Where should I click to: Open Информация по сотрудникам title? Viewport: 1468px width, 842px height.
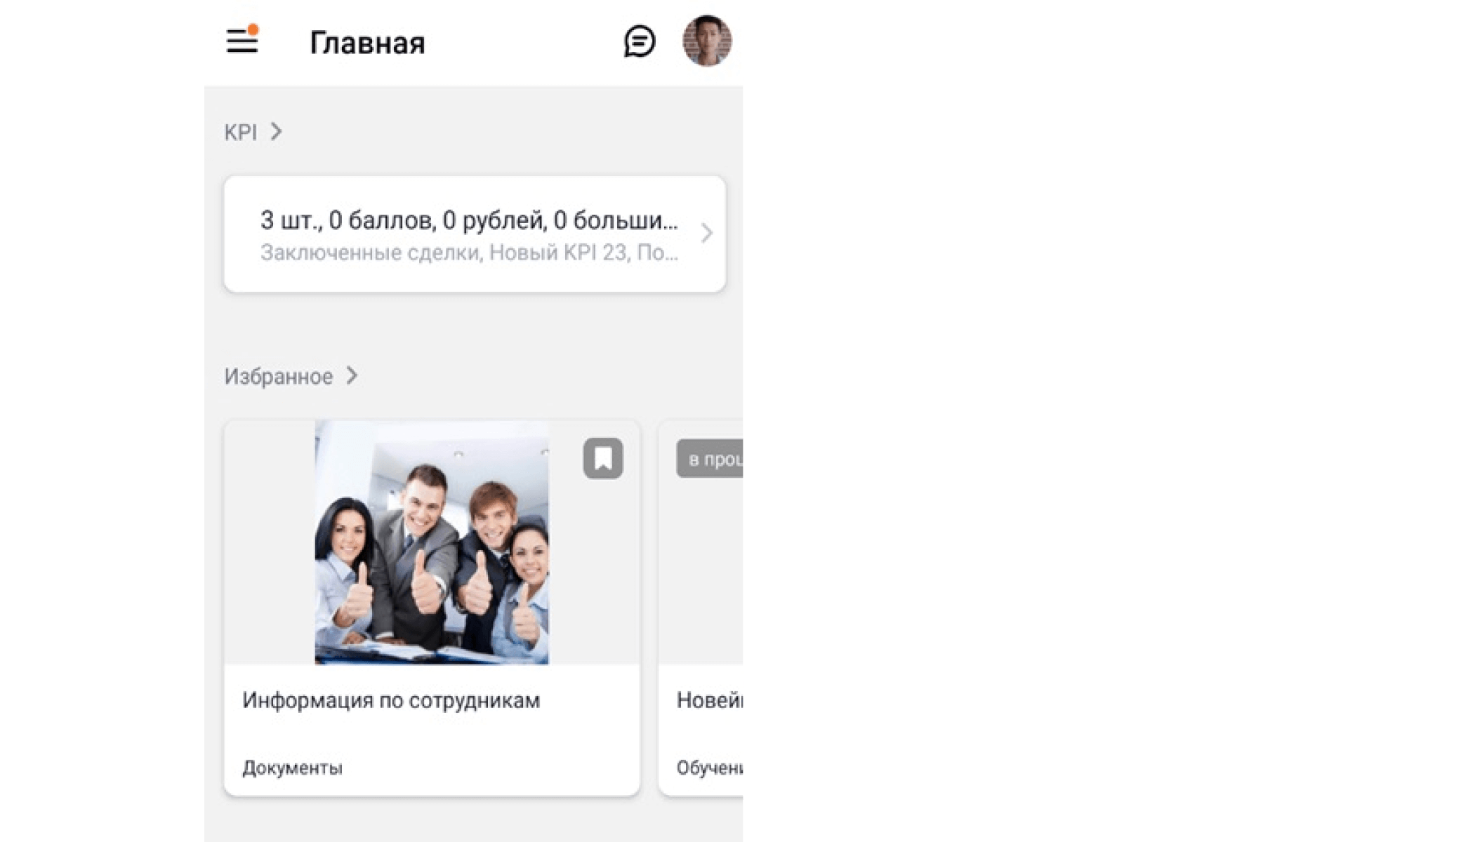(391, 700)
